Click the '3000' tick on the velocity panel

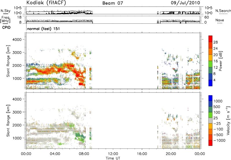pyautogui.click(x=17, y=112)
